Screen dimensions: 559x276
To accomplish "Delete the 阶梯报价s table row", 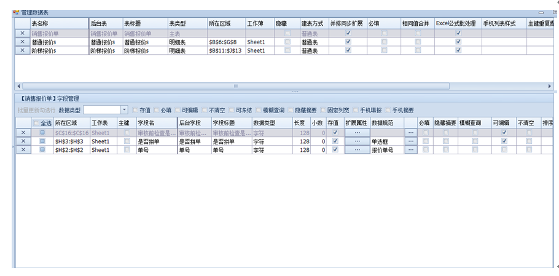I will coord(22,51).
